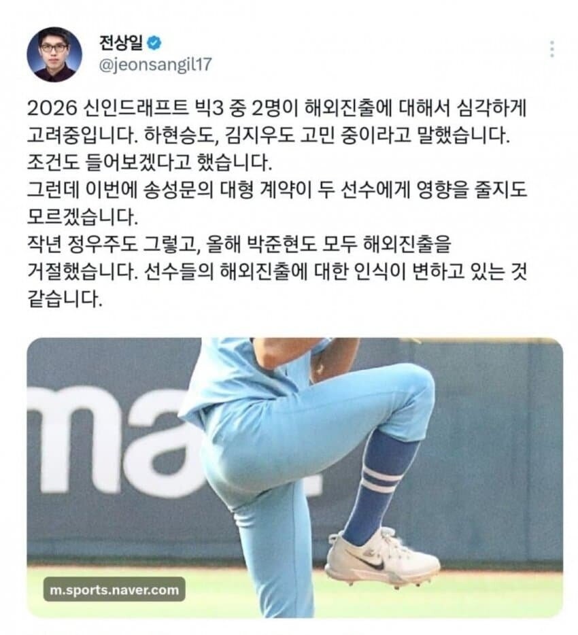This screenshot has width=578, height=635.
Task: Open the m.sports.naver.com link label
Action: pos(114,589)
